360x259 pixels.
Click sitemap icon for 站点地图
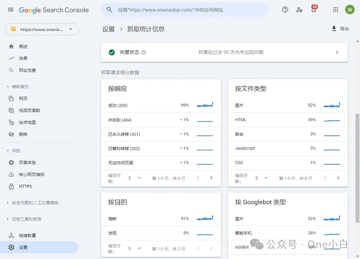click(11, 122)
